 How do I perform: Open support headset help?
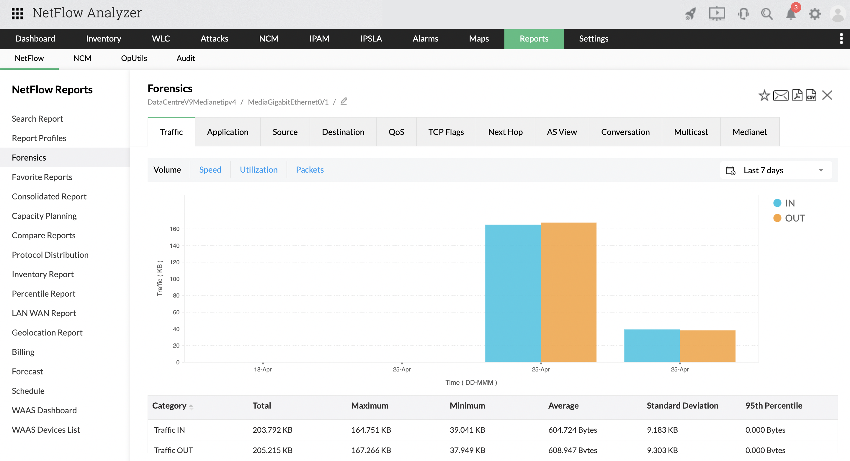coord(744,14)
